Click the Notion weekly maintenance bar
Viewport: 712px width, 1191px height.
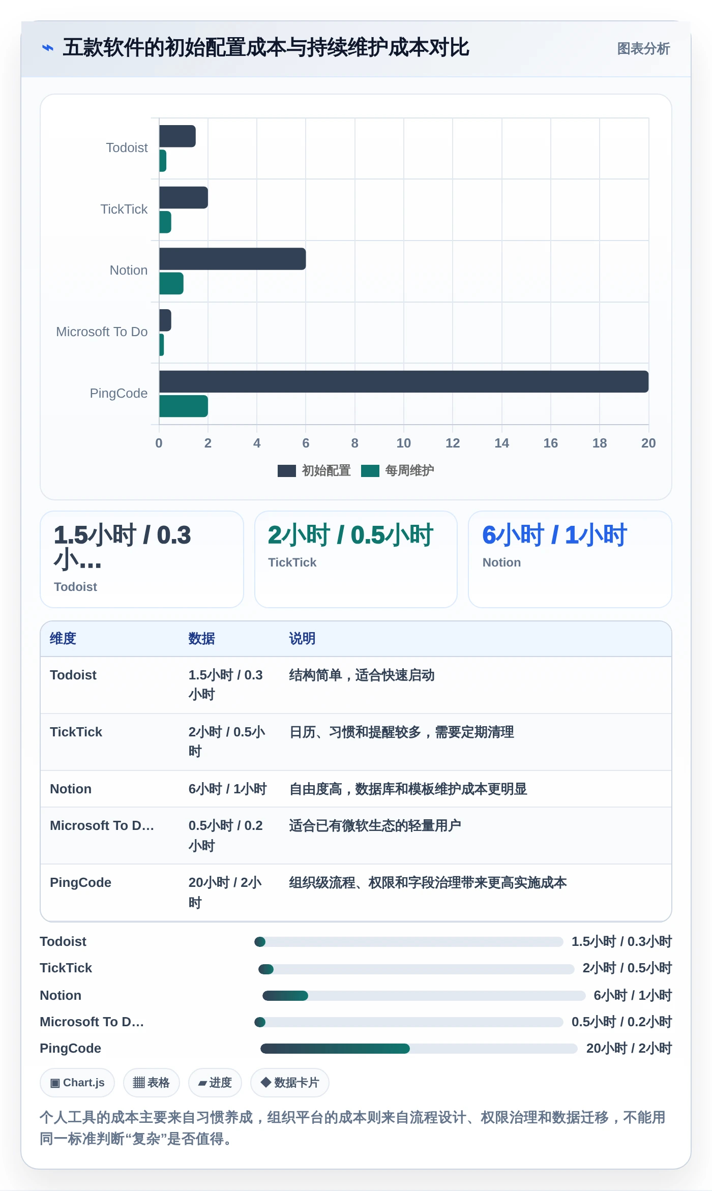point(171,283)
